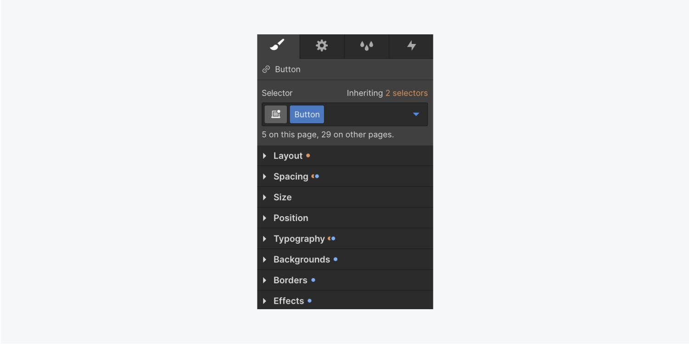
Task: Click the orange dot next to Layout
Action: pos(308,156)
